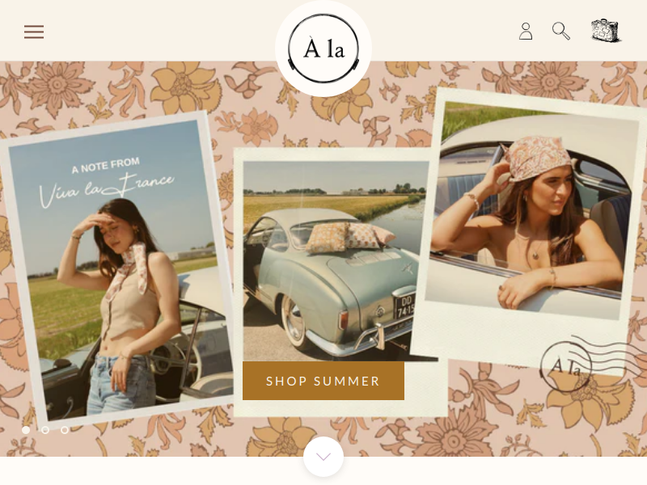Open search with the magnifying glass
Image resolution: width=647 pixels, height=485 pixels.
[561, 31]
